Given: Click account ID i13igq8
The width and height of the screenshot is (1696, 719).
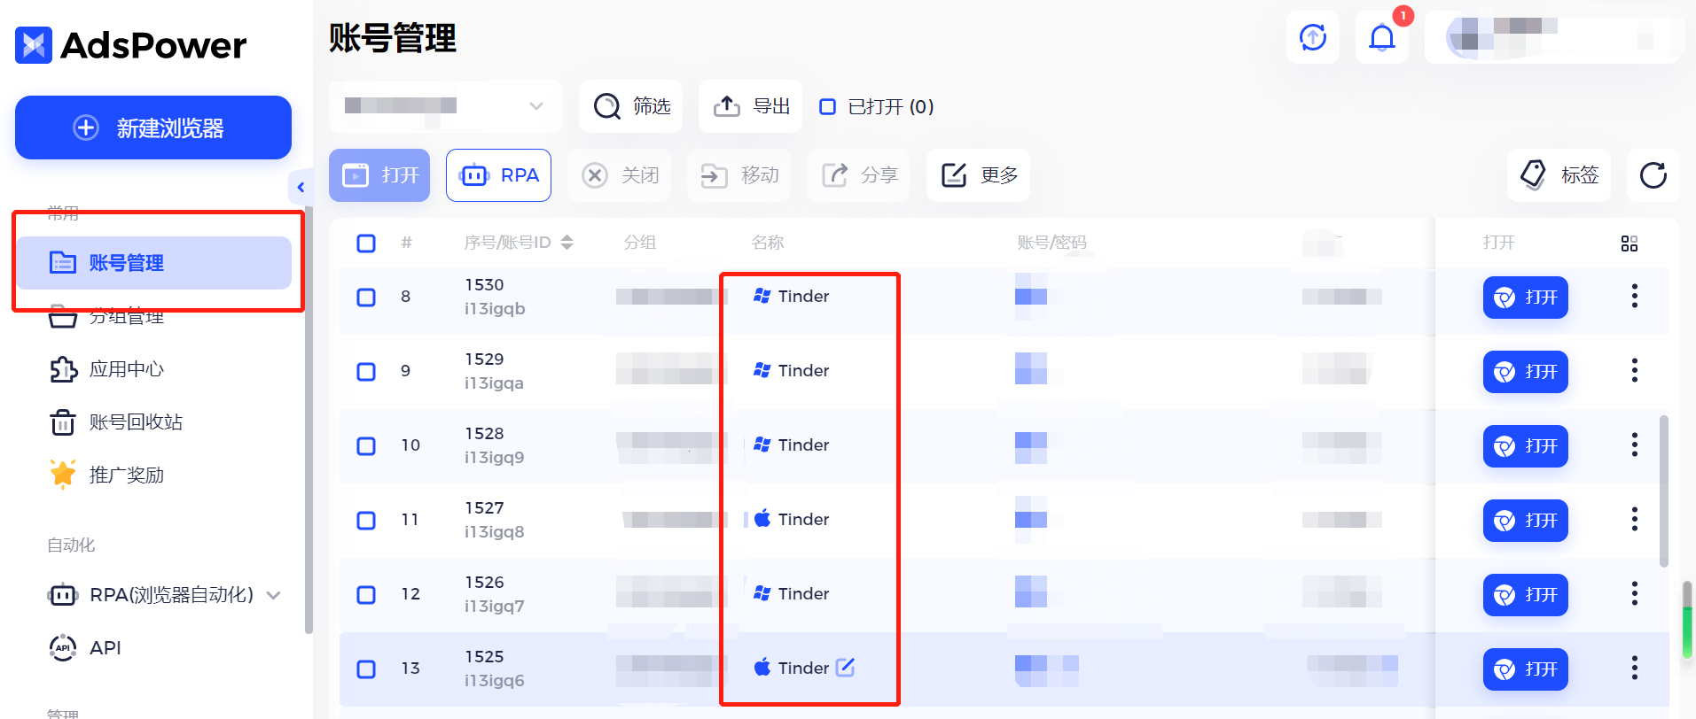Looking at the screenshot, I should click(x=495, y=532).
